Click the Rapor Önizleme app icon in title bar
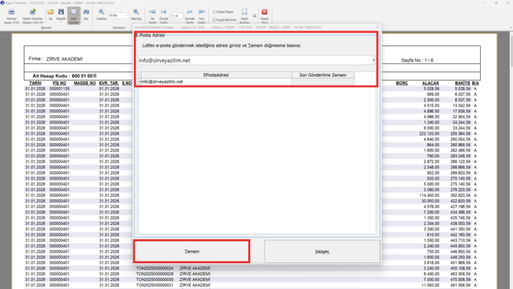This screenshot has height=289, width=513. coord(3,3)
